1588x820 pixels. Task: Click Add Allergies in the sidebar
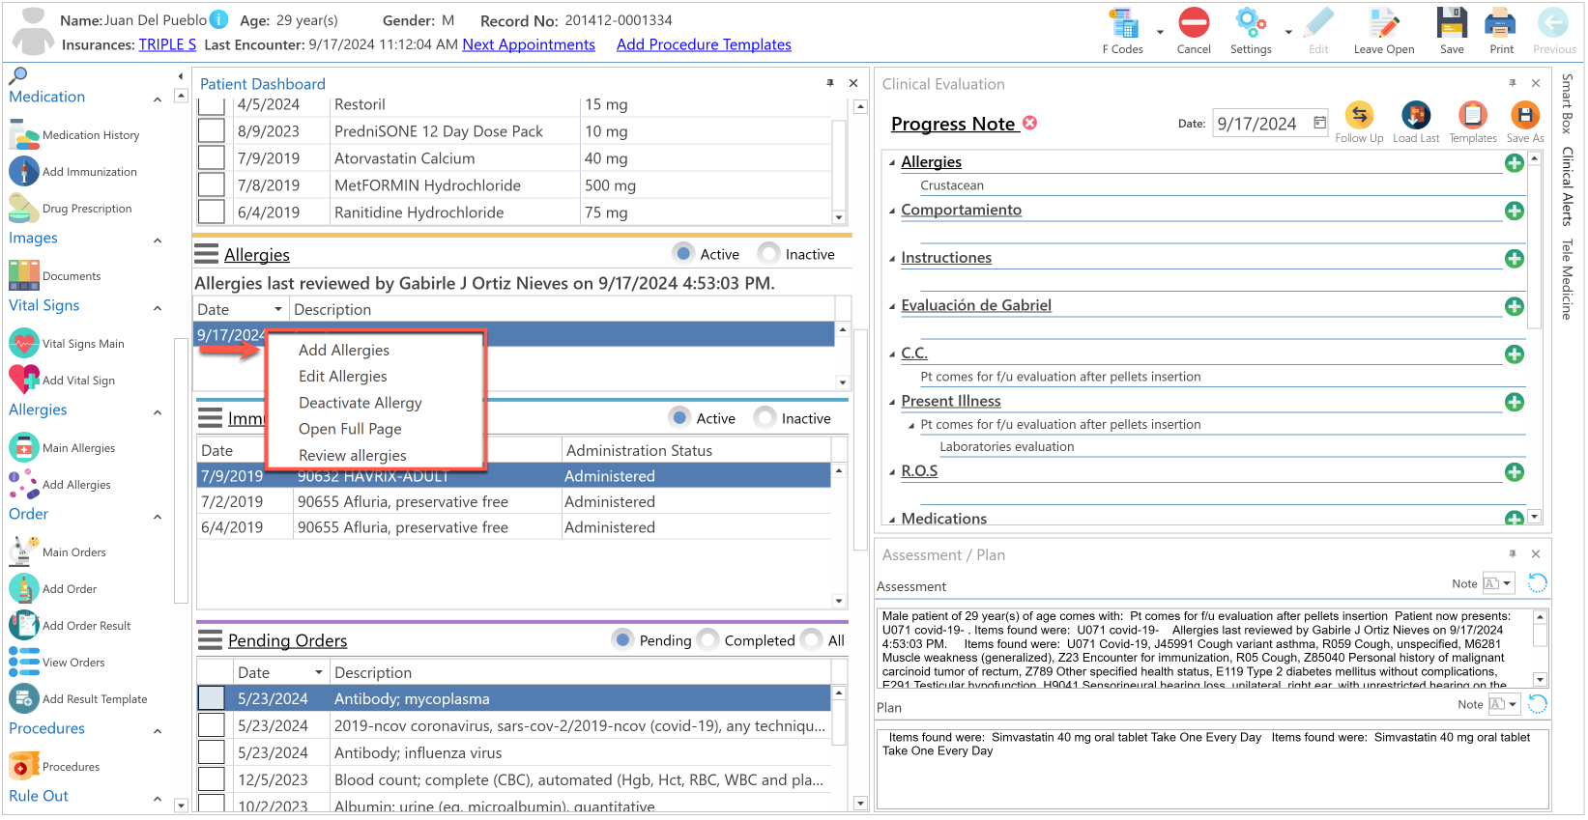(x=60, y=485)
